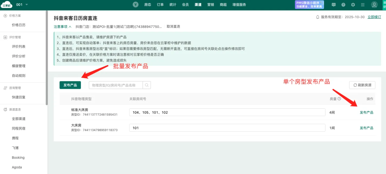Click the 抖音物理房型 column header
Image resolution: width=386 pixels, height=174 pixels.
pyautogui.click(x=81, y=99)
